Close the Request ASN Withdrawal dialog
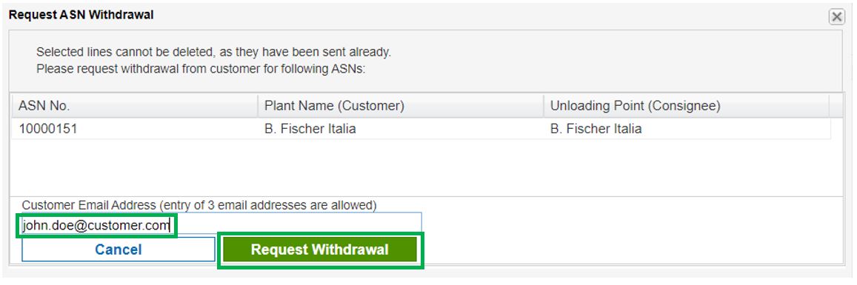The height and width of the screenshot is (285, 857). click(x=837, y=18)
